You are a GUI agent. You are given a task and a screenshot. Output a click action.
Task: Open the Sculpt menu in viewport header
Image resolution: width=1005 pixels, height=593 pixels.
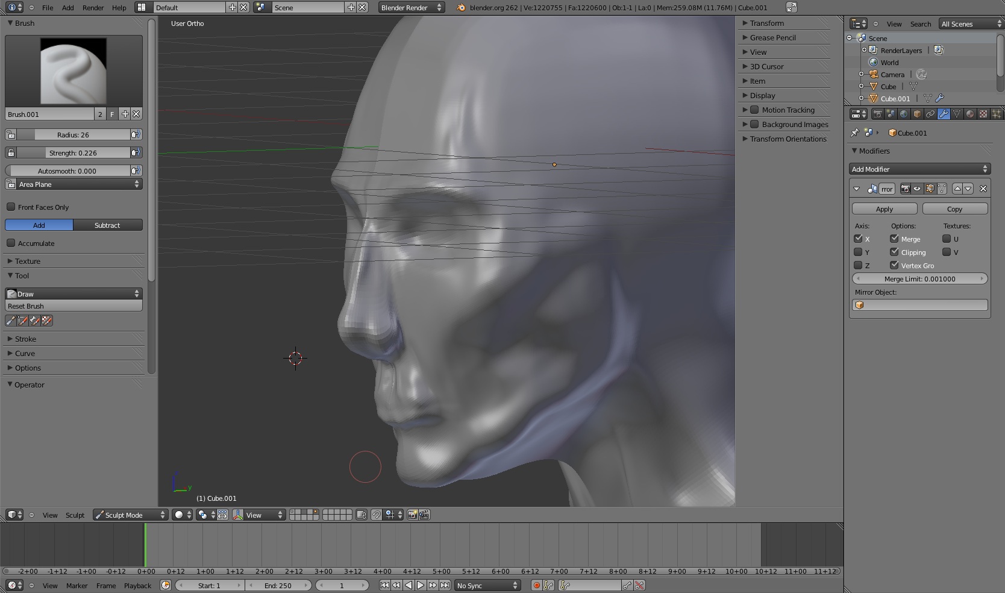[75, 515]
